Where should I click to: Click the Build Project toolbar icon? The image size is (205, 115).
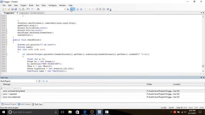pyautogui.click(x=68, y=9)
